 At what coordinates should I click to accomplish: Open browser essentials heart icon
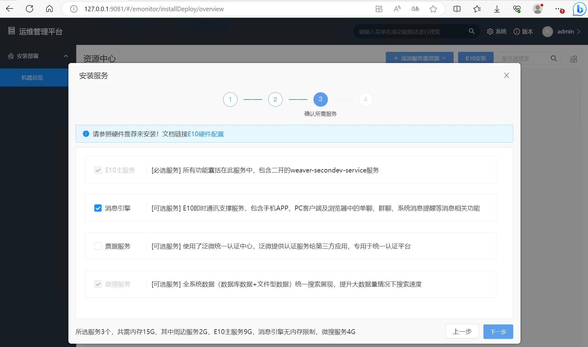click(x=517, y=9)
